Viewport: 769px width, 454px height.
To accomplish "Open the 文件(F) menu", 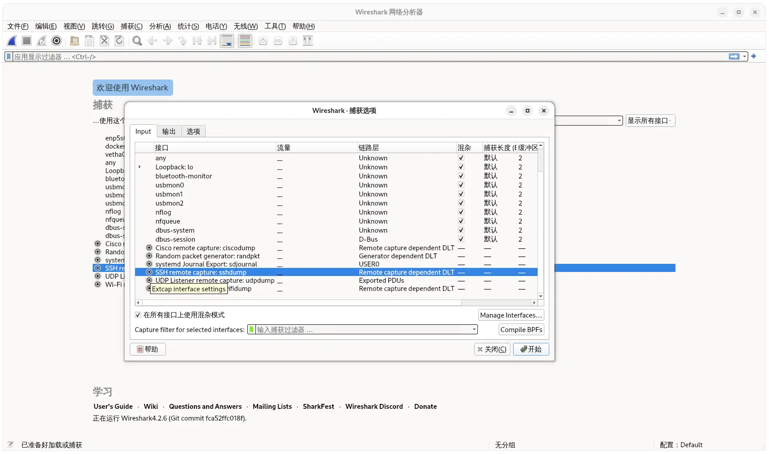I will [x=18, y=26].
